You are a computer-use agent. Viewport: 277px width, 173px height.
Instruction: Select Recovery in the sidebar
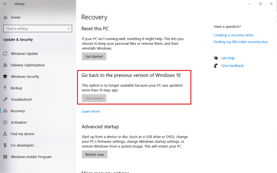pyautogui.click(x=18, y=111)
